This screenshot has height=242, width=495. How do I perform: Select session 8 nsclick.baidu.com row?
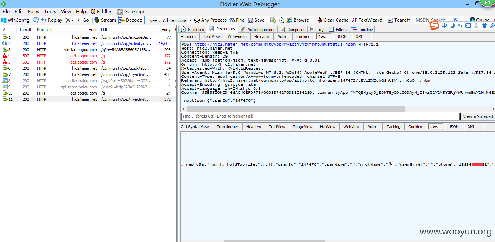(88, 81)
